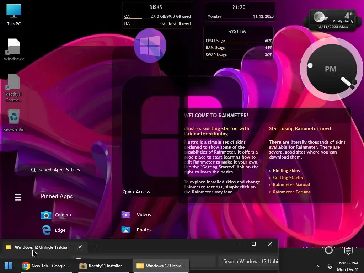Click the circular Cortana ring icon
364x273 pixels.
(329, 250)
